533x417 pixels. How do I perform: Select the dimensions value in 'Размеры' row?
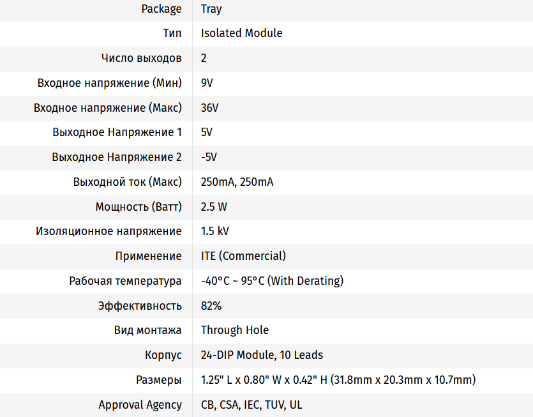(338, 380)
